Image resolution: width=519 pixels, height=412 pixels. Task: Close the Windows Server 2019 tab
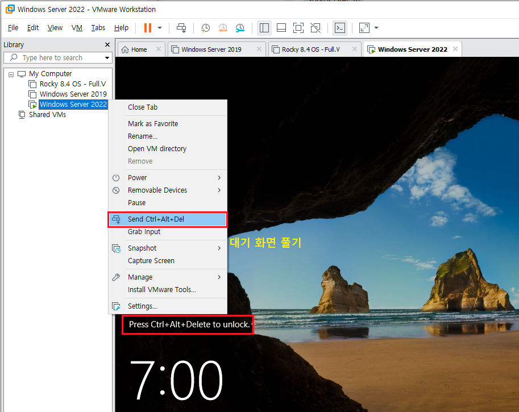pos(259,49)
